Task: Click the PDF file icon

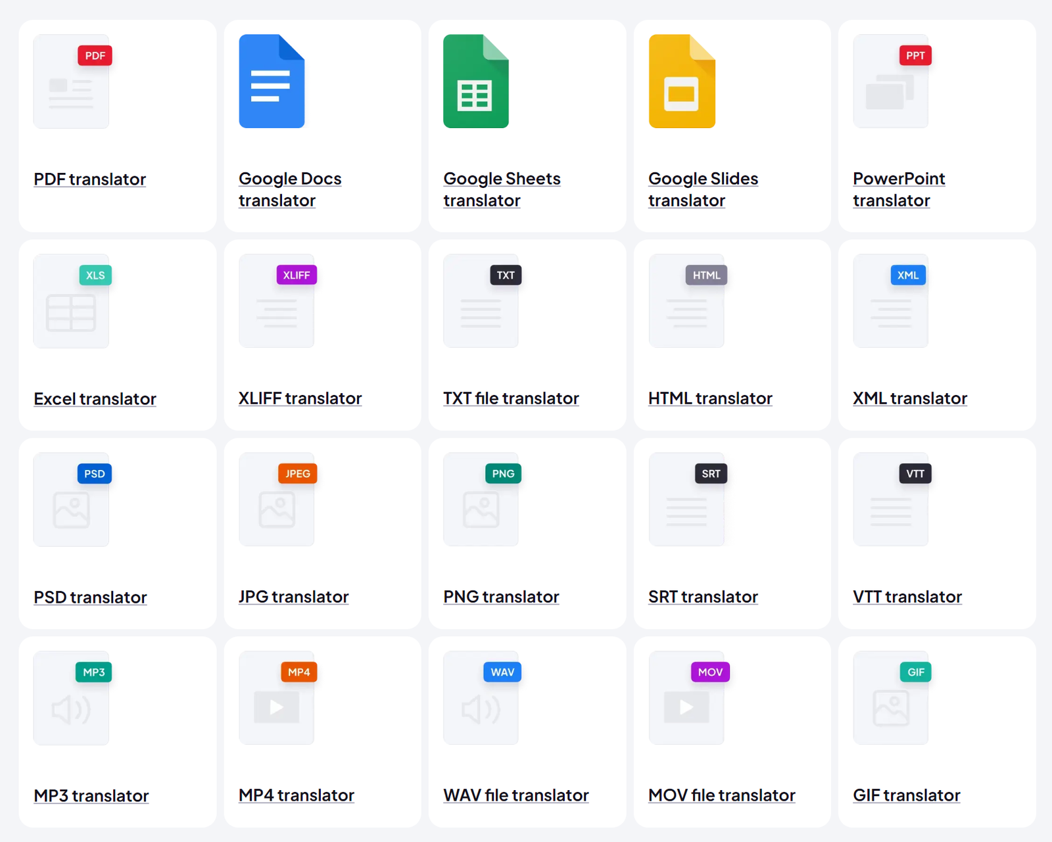Action: 72,82
